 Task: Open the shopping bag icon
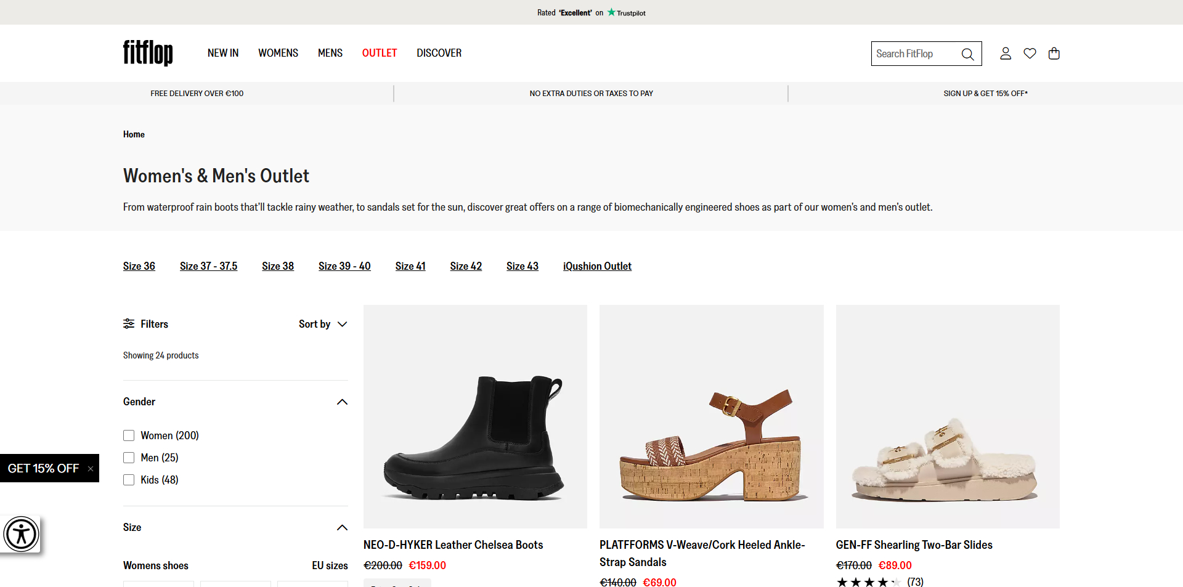point(1054,54)
